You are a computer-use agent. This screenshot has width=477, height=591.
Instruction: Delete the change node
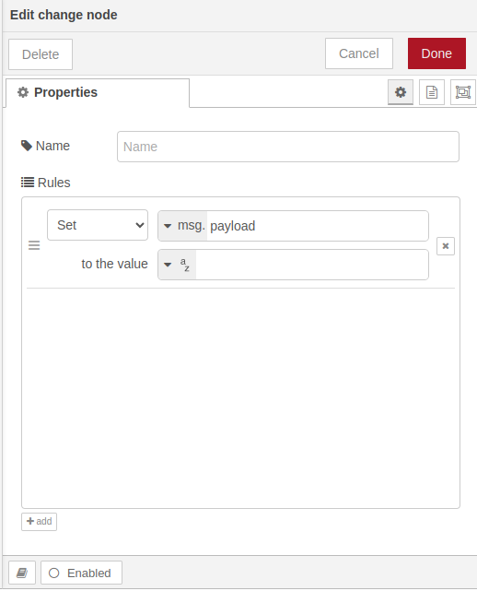[41, 54]
